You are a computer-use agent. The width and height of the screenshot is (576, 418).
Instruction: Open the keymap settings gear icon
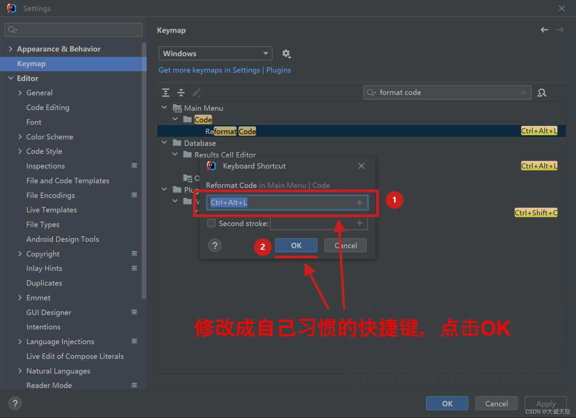pos(286,53)
